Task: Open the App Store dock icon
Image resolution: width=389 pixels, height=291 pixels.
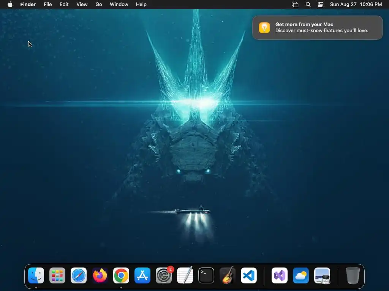Action: [x=142, y=275]
